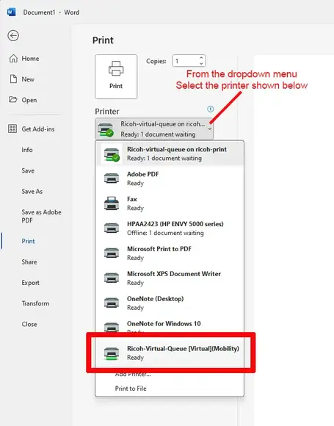Click the OneNote for Windows 10 icon

(x=112, y=327)
